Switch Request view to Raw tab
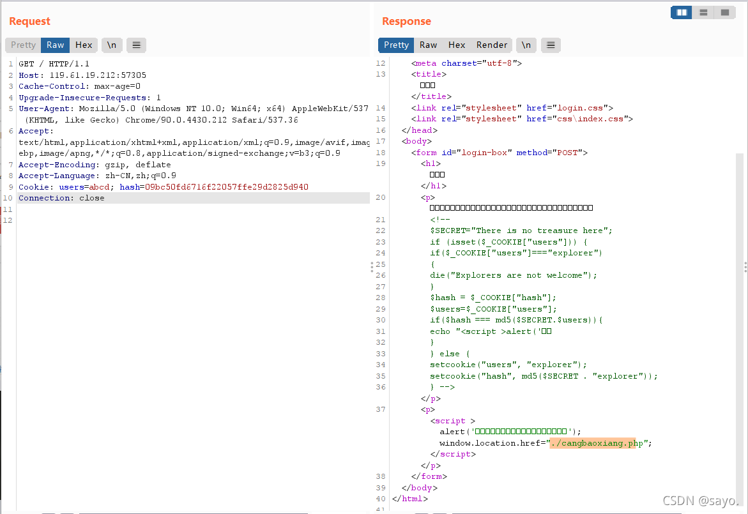 (x=56, y=45)
